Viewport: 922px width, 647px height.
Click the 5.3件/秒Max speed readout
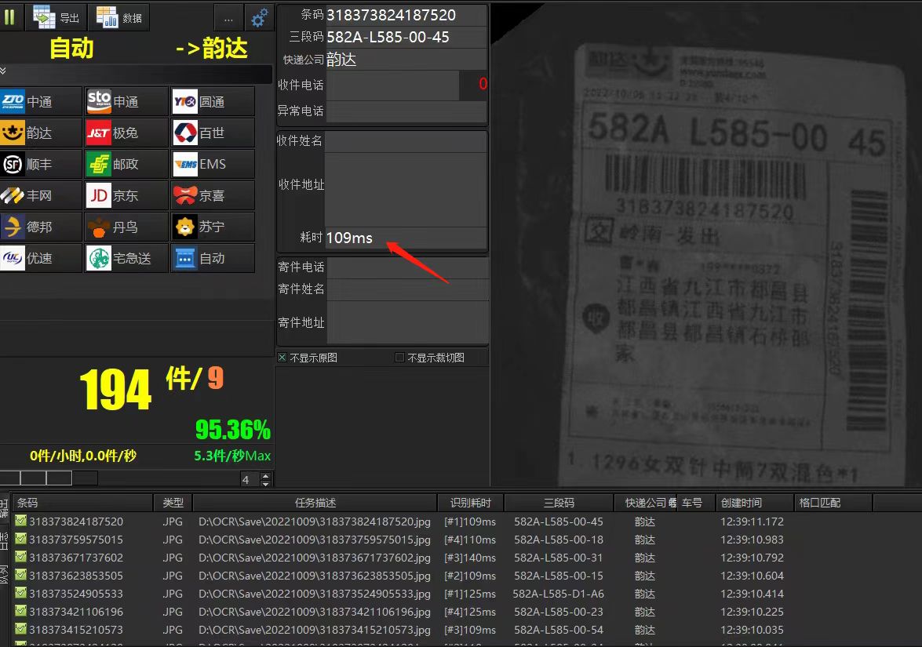coord(232,456)
